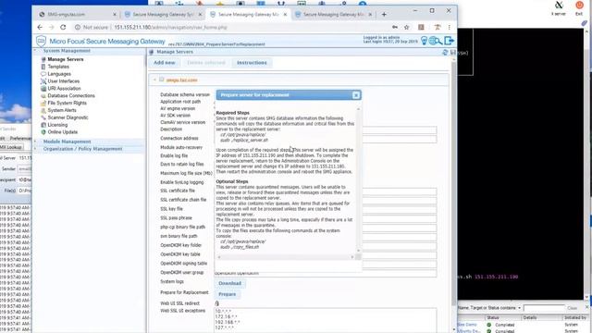Click the save icon in Manage Servers panel
Viewport: 592px width, 333px height.
click(452, 52)
